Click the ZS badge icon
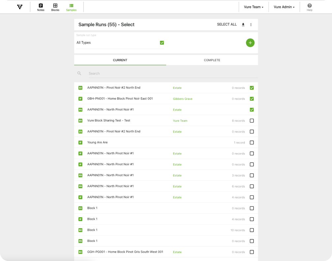Viewport: 332px width, 261px height. point(80,131)
